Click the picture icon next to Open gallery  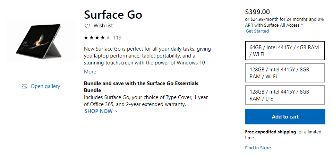click(24, 87)
